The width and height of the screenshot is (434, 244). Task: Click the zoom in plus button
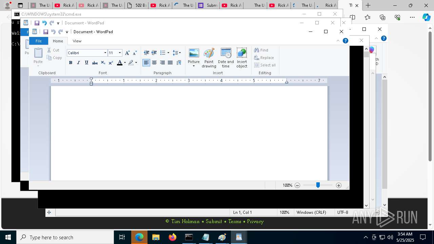[x=339, y=185]
